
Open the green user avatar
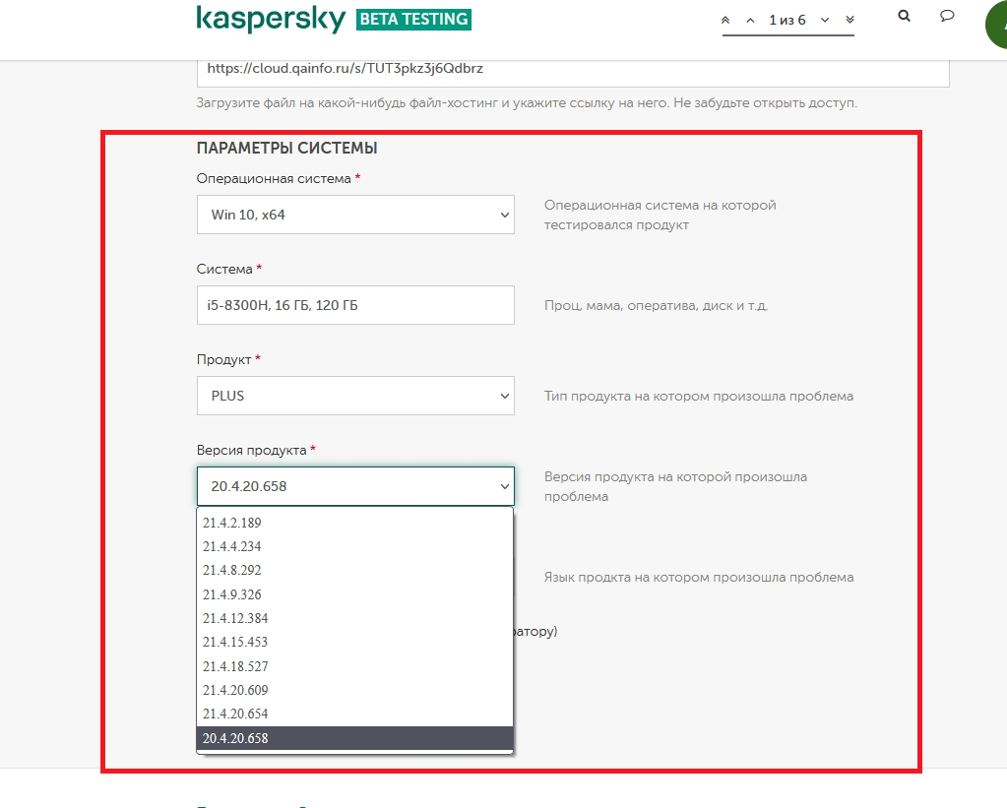coord(997,26)
